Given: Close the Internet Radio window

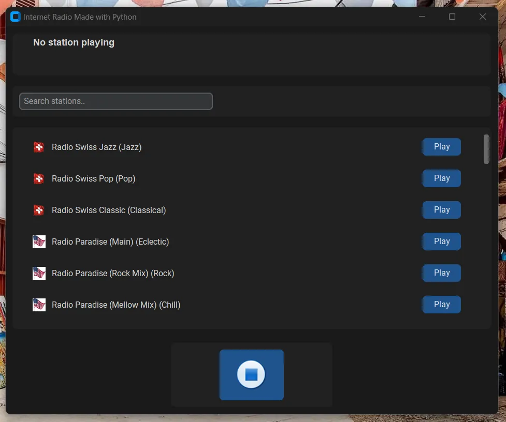Looking at the screenshot, I should point(483,17).
